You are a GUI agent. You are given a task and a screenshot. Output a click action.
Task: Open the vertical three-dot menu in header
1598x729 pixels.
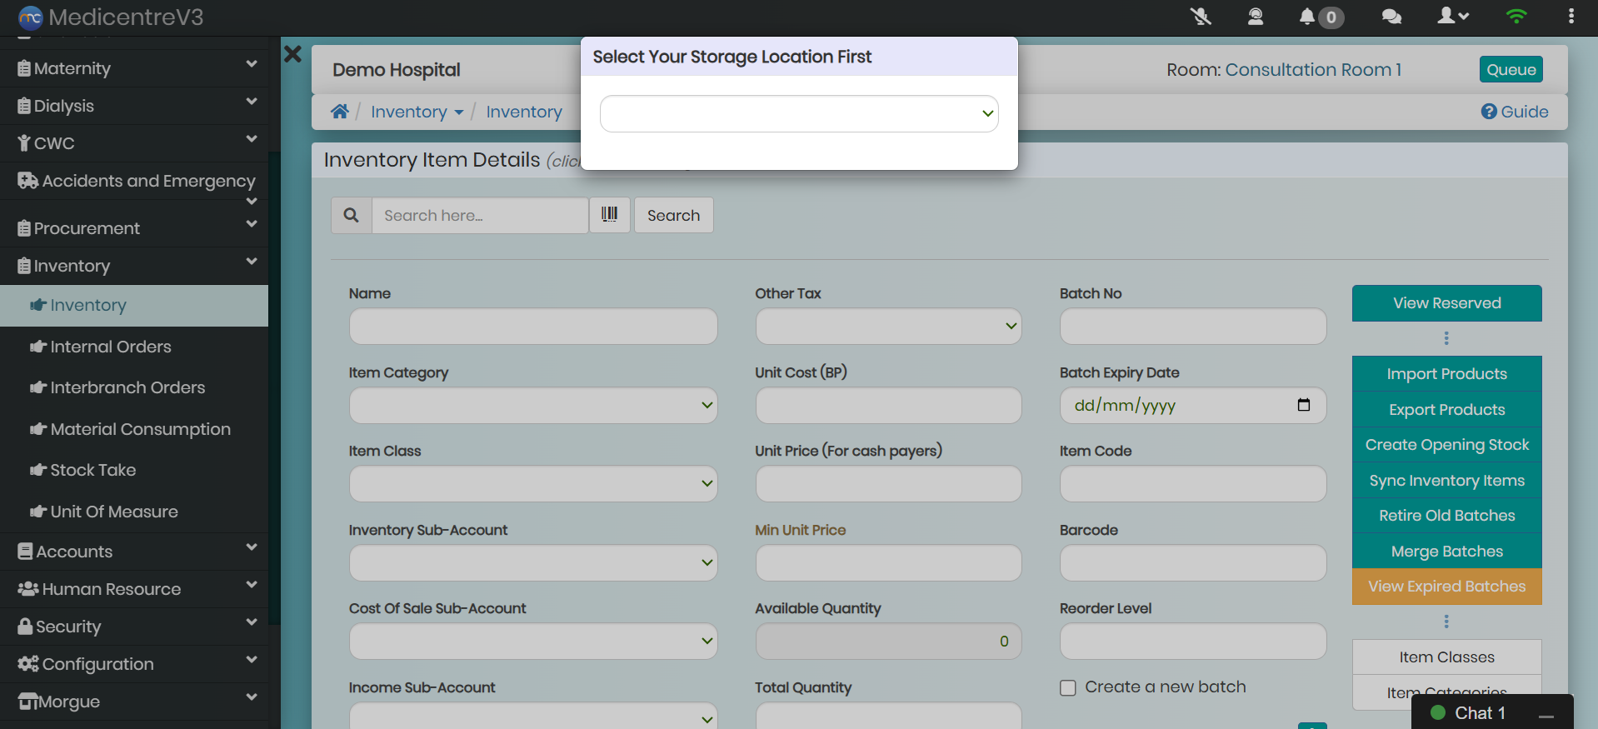click(x=1571, y=17)
